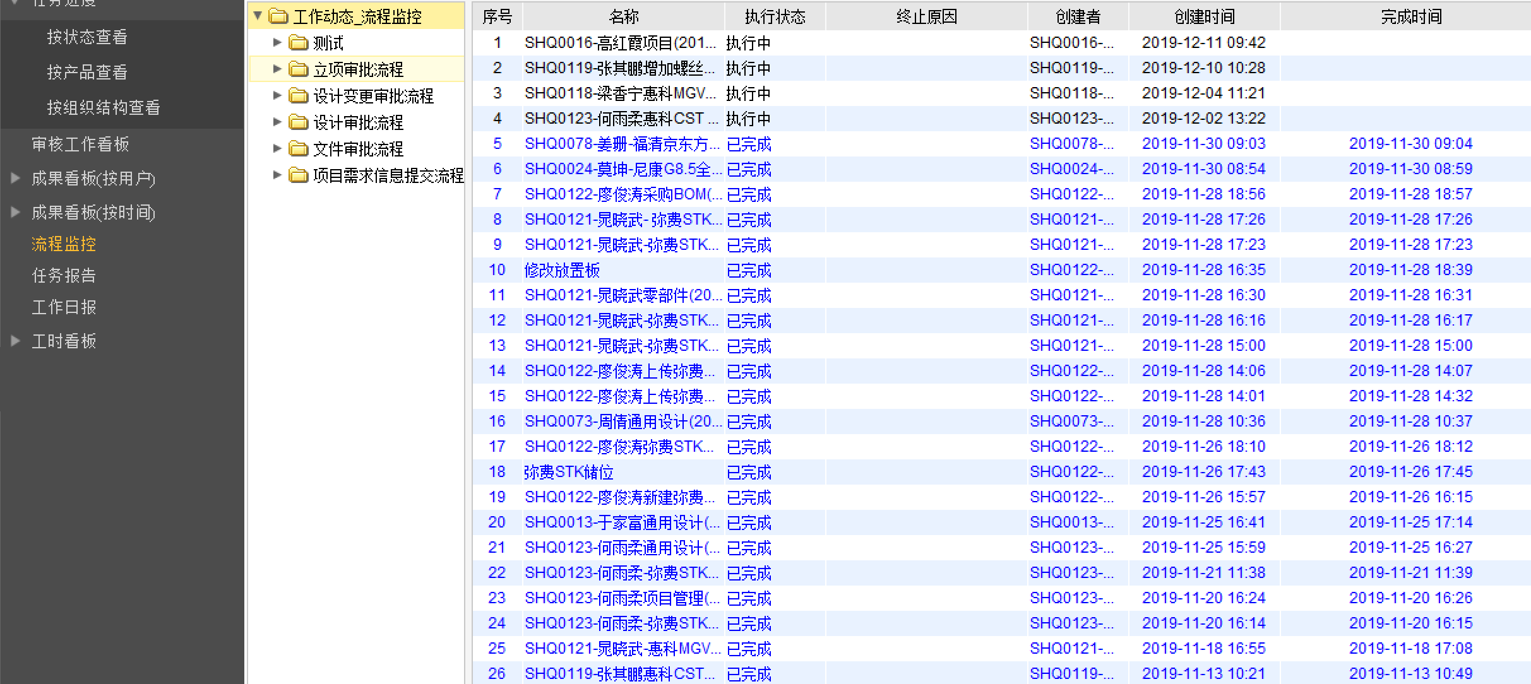Go to 任务报告 in the sidebar
The image size is (1531, 684).
(x=64, y=276)
